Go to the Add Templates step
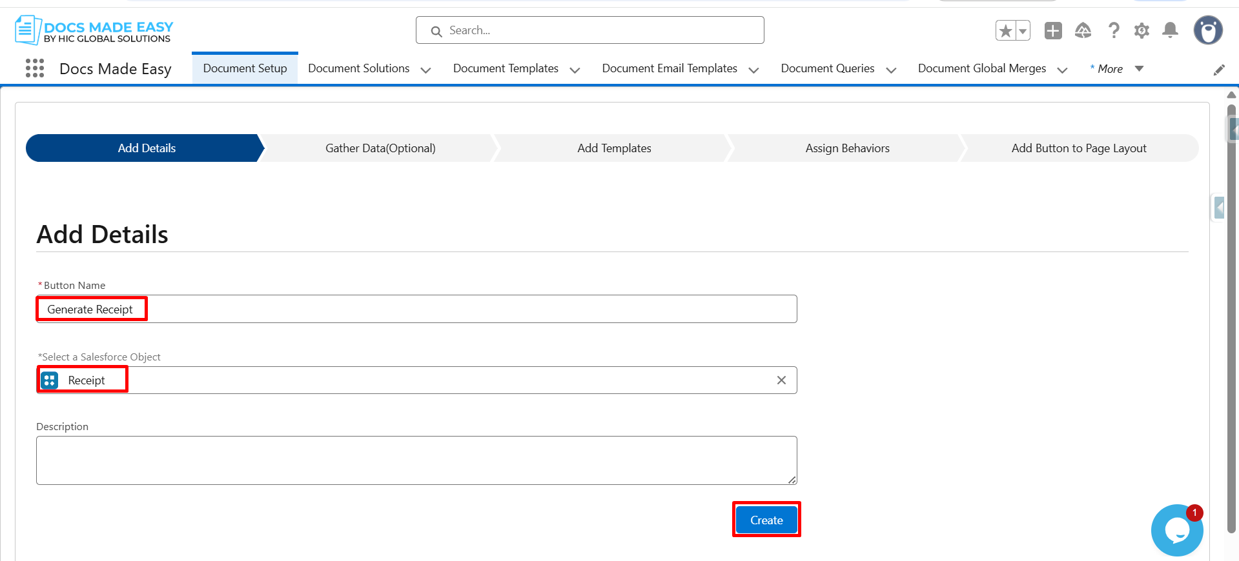Viewport: 1239px width, 561px height. (x=614, y=148)
